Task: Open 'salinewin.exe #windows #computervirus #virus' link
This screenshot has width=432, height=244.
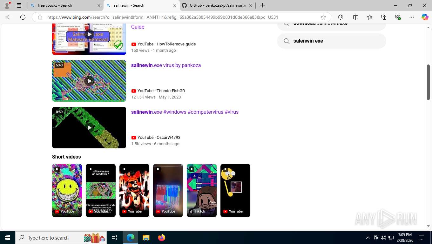Action: [185, 112]
